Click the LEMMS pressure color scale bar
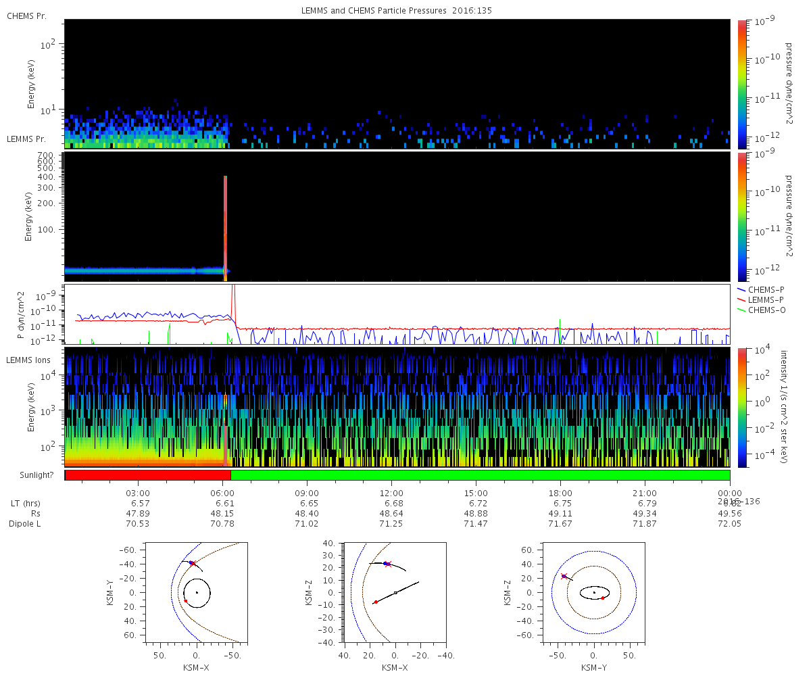Screen dimensions: 811x676 pos(742,216)
